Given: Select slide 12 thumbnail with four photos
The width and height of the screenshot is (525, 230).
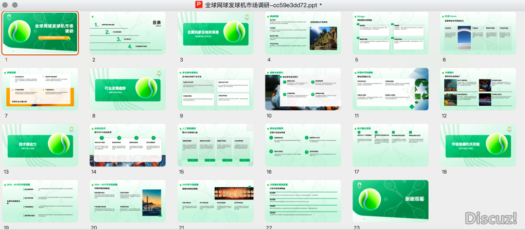Looking at the screenshot, I should pyautogui.click(x=478, y=89).
